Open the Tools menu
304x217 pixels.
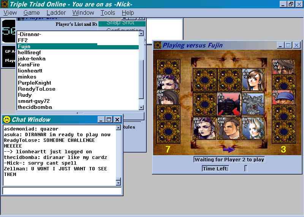[108, 13]
